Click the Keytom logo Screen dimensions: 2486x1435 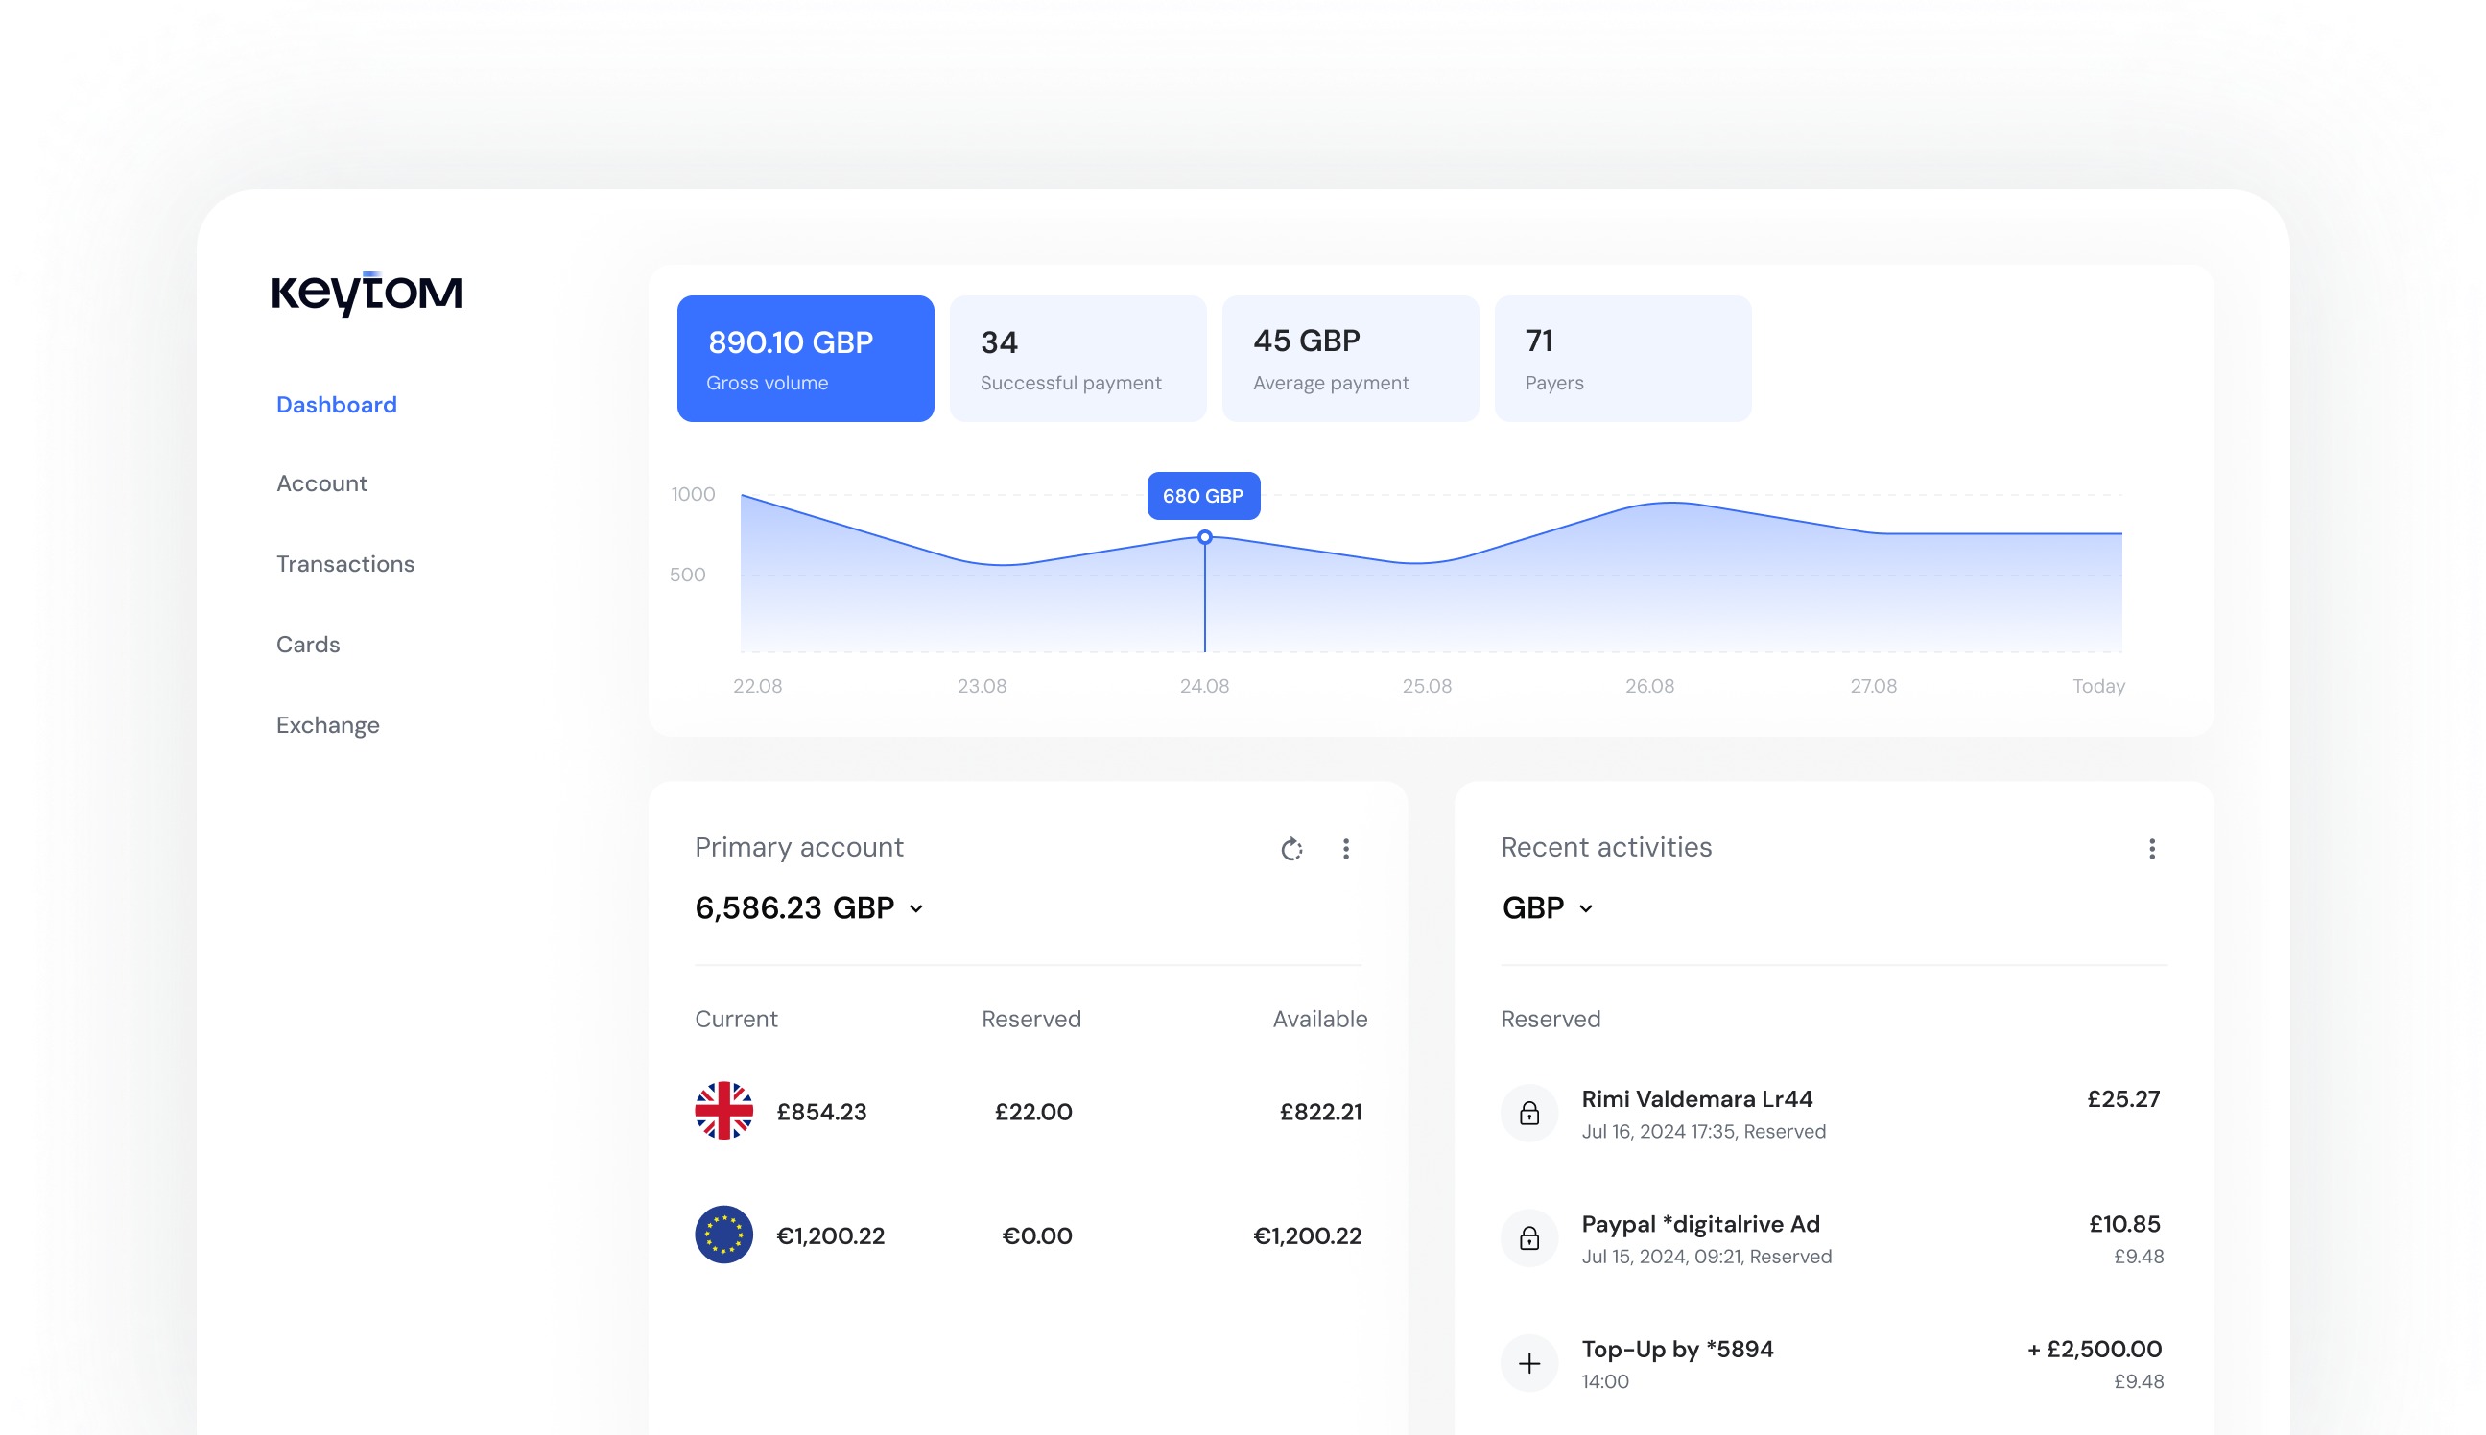366,294
